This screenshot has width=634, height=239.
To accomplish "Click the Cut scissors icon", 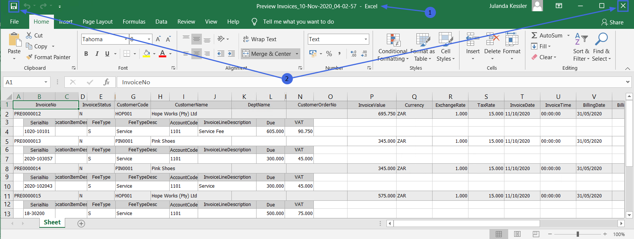I will tap(29, 35).
